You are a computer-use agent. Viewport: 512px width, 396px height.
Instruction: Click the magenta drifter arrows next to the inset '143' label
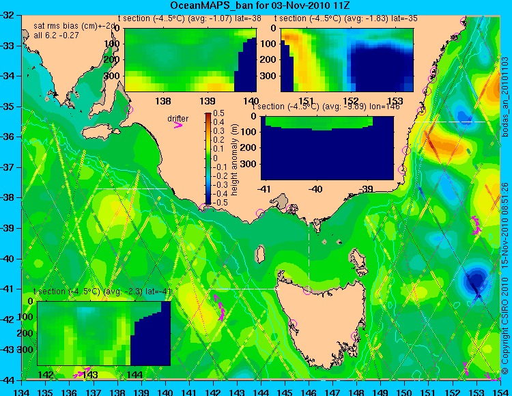click(x=82, y=372)
